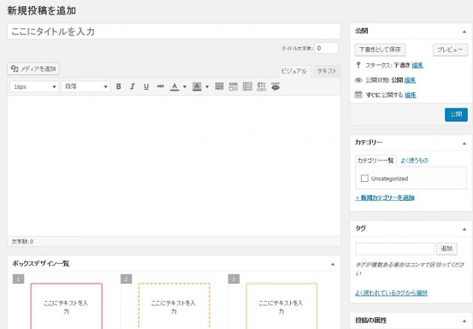Click the toolbar icon left of CHAT

pyautogui.click(x=262, y=87)
